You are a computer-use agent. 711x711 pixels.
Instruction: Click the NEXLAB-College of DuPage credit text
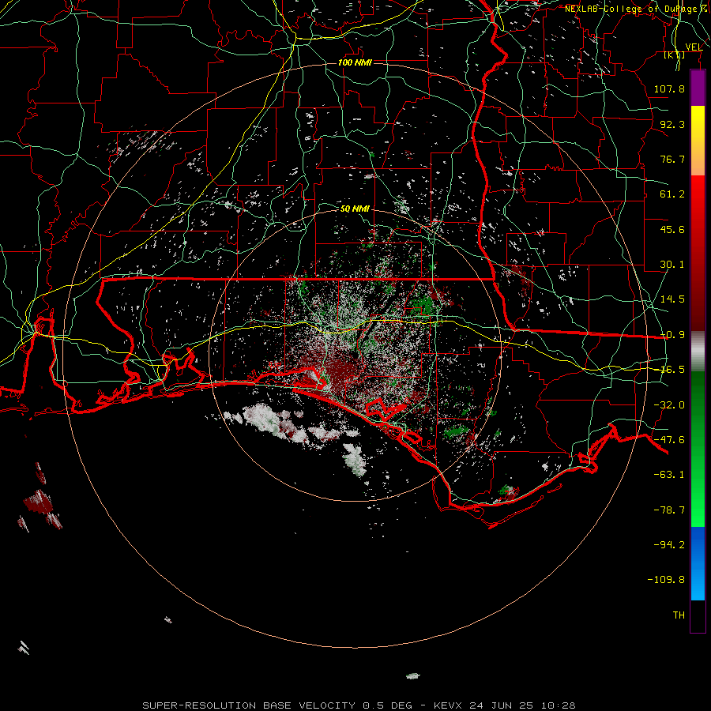click(638, 9)
